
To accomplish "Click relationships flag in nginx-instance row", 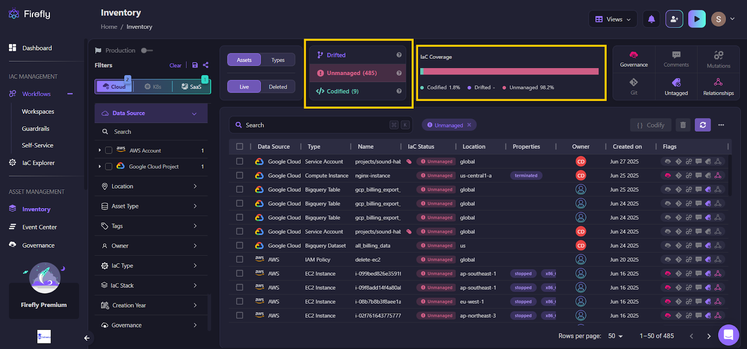I will (718, 175).
